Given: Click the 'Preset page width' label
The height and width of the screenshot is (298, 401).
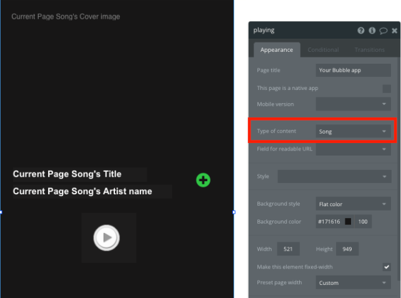Looking at the screenshot, I should click(279, 282).
